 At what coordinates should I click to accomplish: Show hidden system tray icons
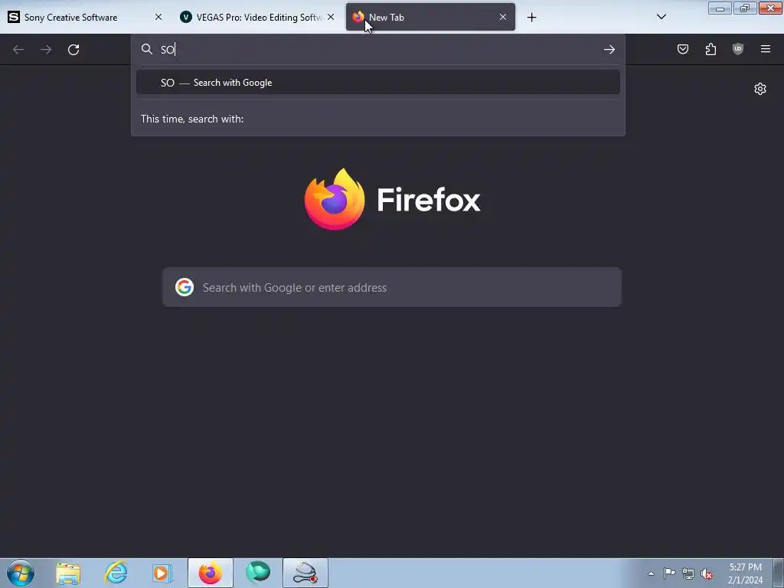[651, 574]
